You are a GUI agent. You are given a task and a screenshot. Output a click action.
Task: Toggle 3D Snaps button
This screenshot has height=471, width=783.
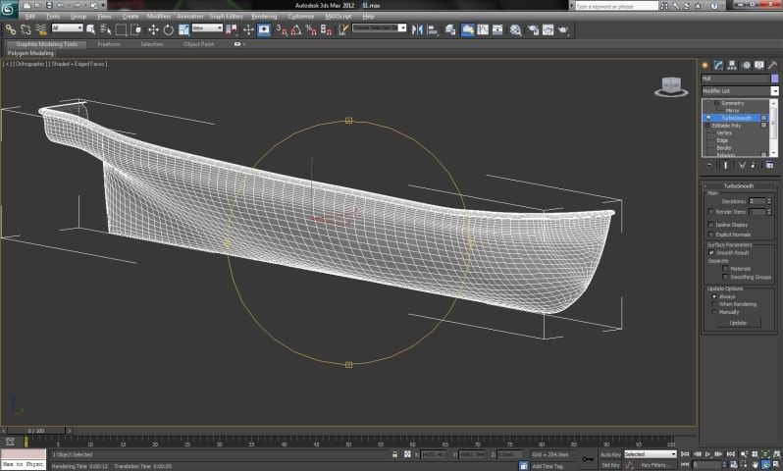[x=282, y=30]
